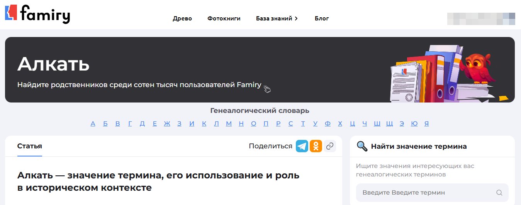Share article via Telegram icon
Image resolution: width=521 pixels, height=205 pixels.
(302, 146)
